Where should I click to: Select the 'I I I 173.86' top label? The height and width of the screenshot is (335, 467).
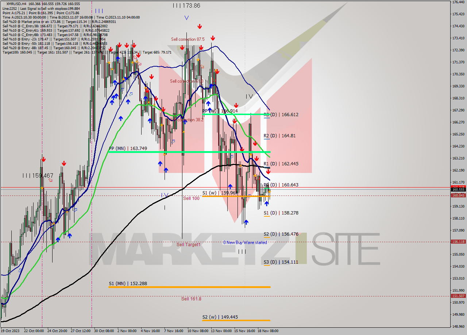click(x=186, y=6)
